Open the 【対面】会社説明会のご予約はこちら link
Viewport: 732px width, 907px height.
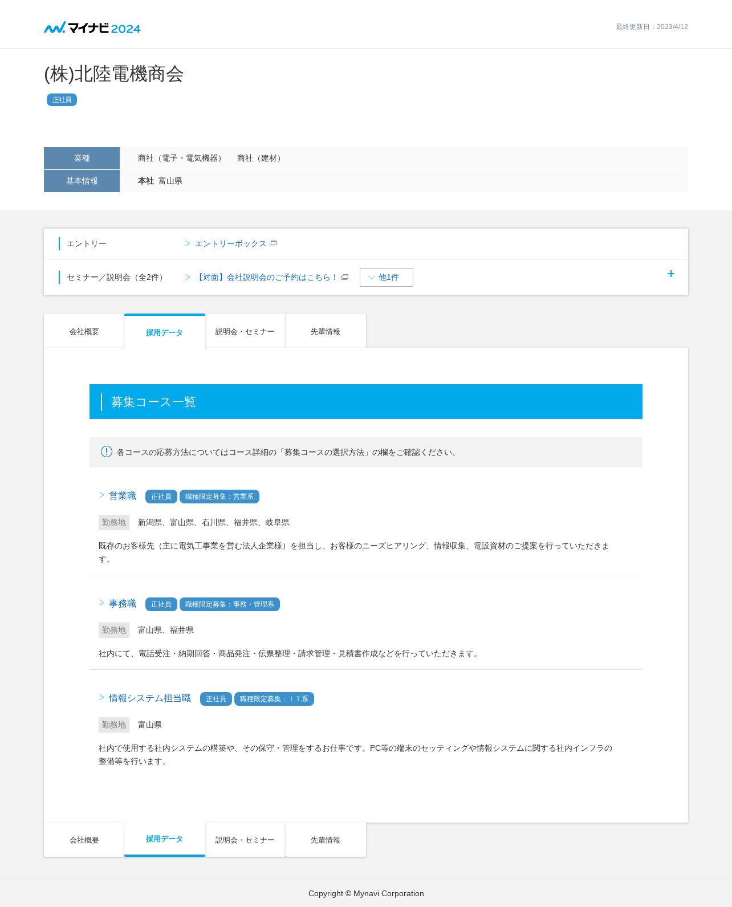(x=267, y=277)
